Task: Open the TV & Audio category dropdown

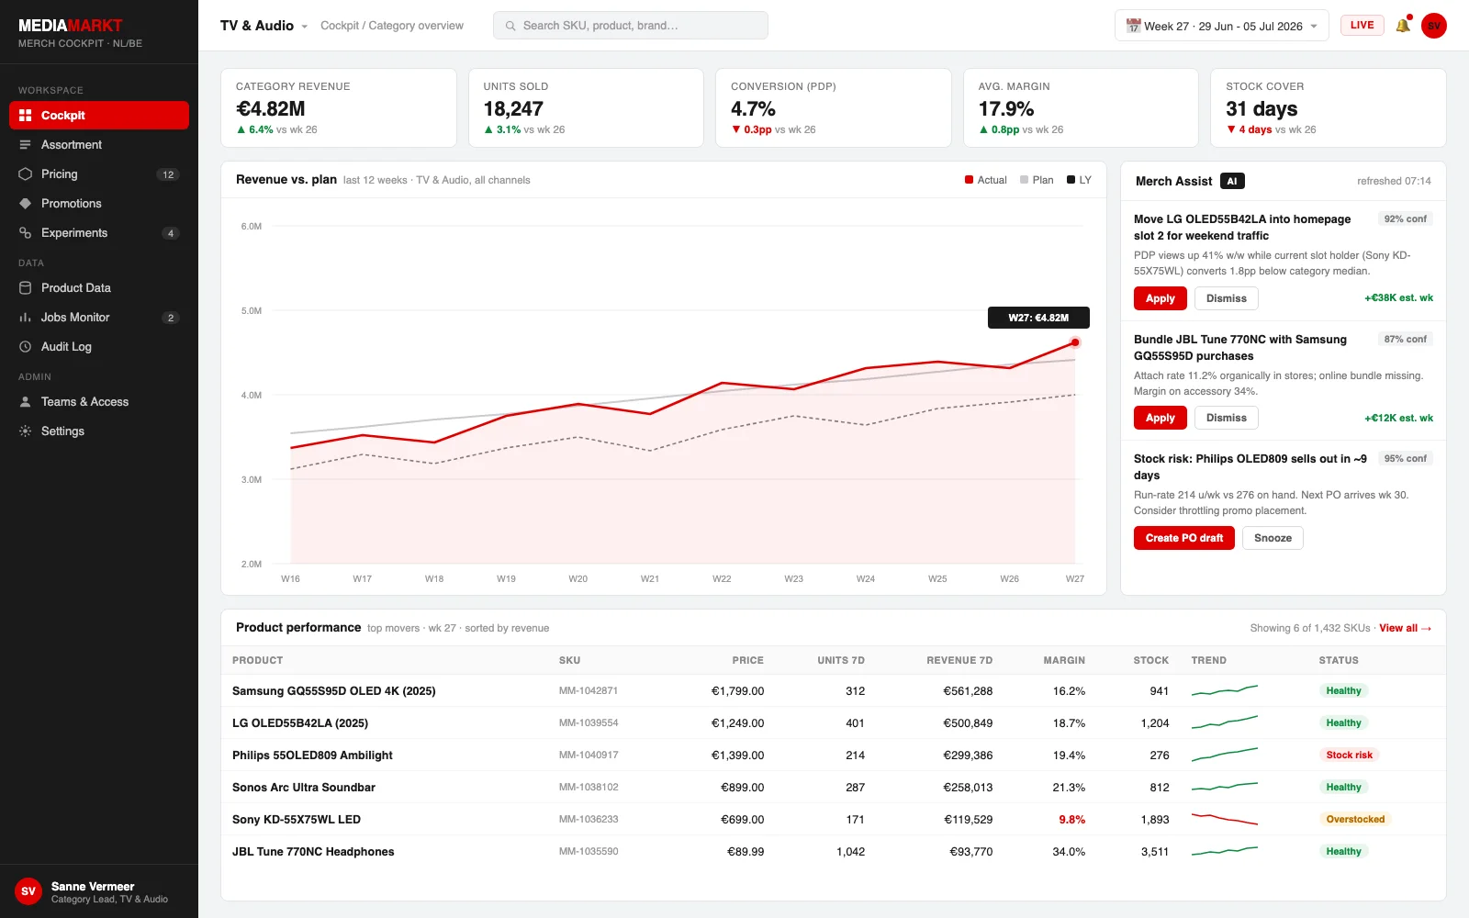Action: pos(264,26)
